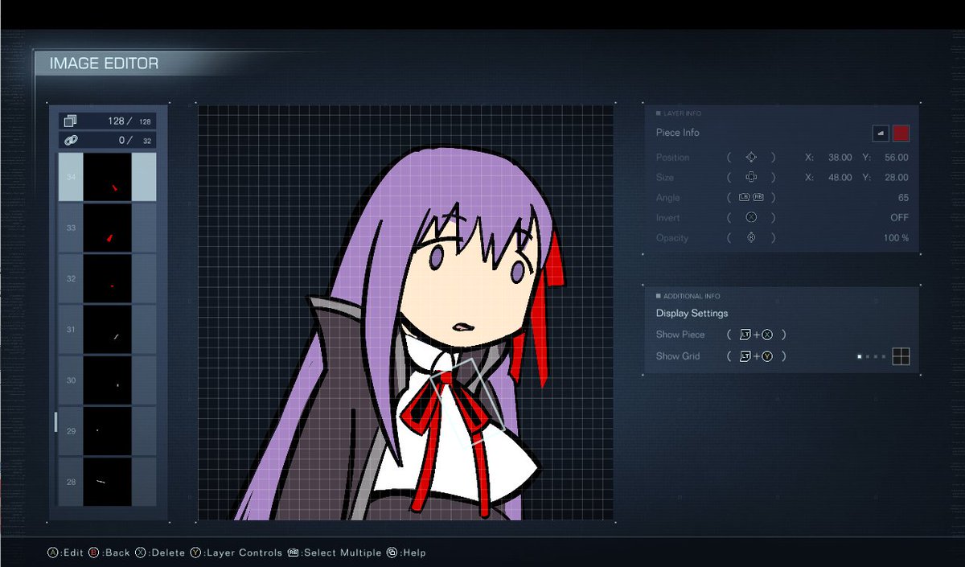The image size is (965, 567).
Task: Select layer 34 thumbnail
Action: click(x=107, y=176)
